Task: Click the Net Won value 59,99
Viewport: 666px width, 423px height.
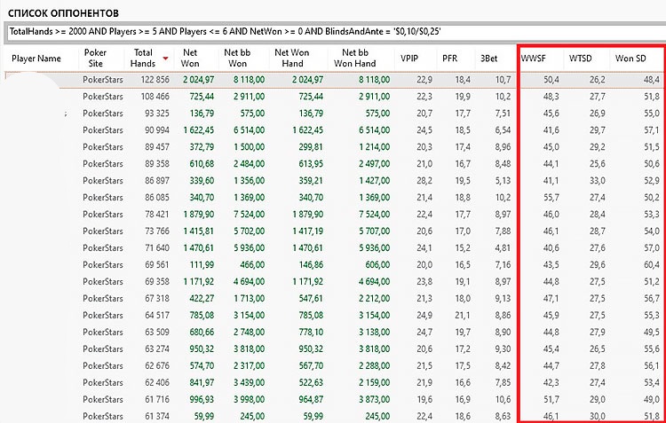Action: (204, 416)
